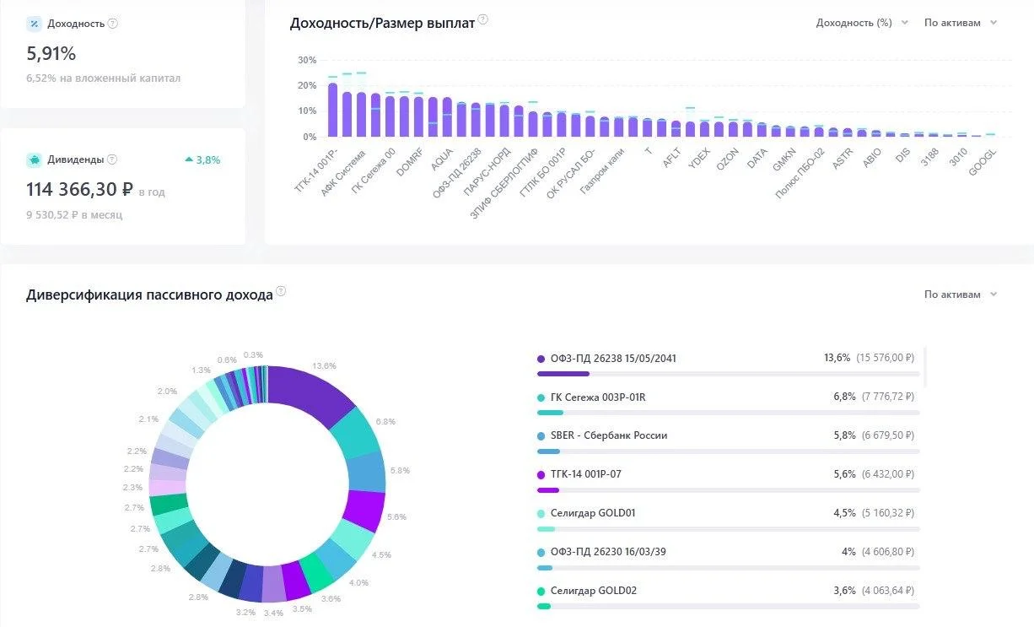Select the bright purple 5.6% donut segment

pyautogui.click(x=363, y=509)
